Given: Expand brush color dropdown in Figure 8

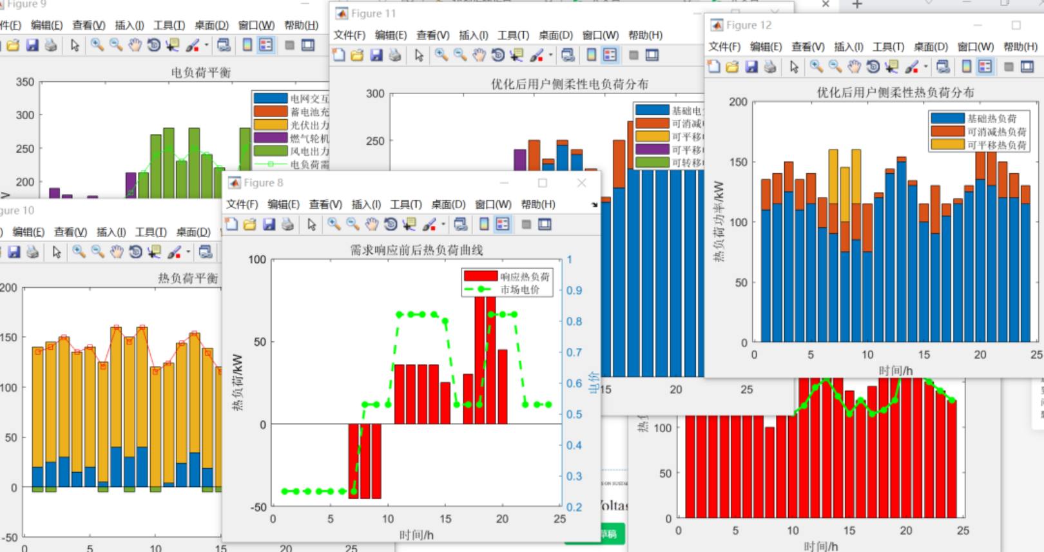Looking at the screenshot, I should pyautogui.click(x=443, y=224).
